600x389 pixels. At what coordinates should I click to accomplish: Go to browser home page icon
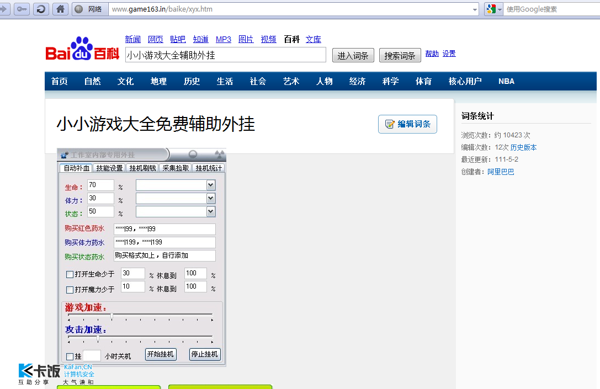coord(60,9)
